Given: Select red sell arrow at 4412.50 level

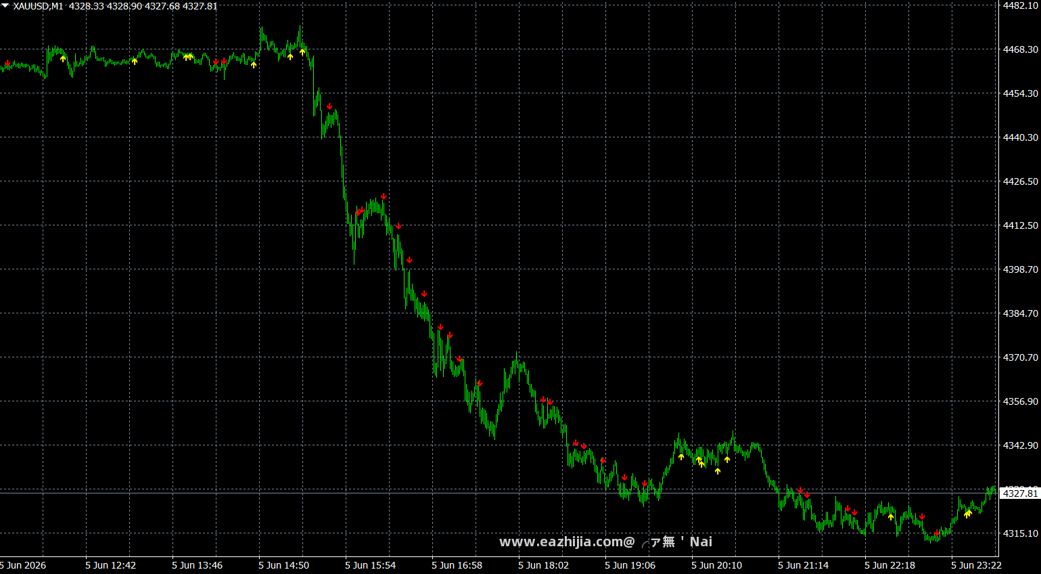Looking at the screenshot, I should click(398, 226).
